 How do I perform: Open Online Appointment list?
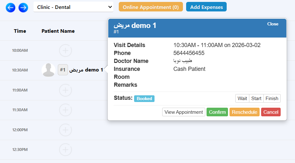click(151, 7)
